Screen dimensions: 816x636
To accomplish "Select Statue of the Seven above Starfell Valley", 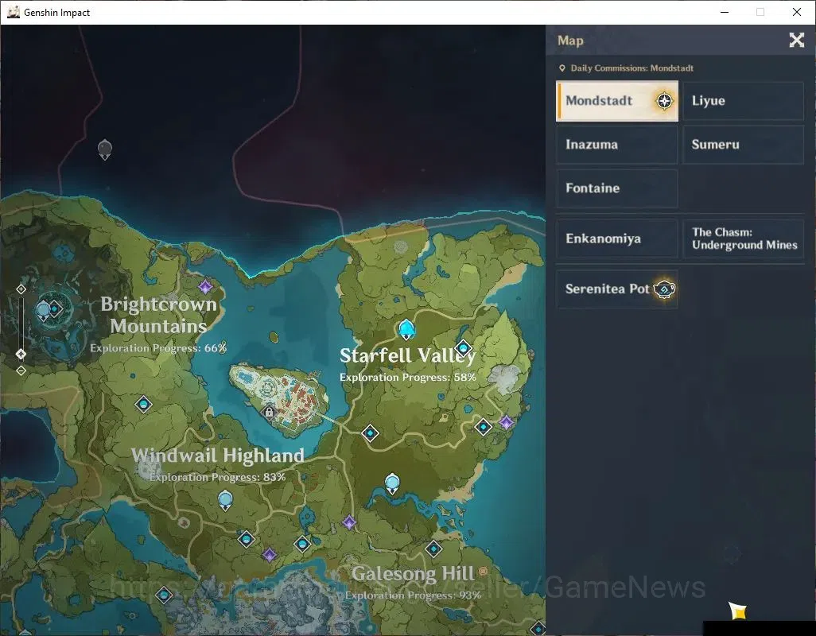I will (406, 330).
